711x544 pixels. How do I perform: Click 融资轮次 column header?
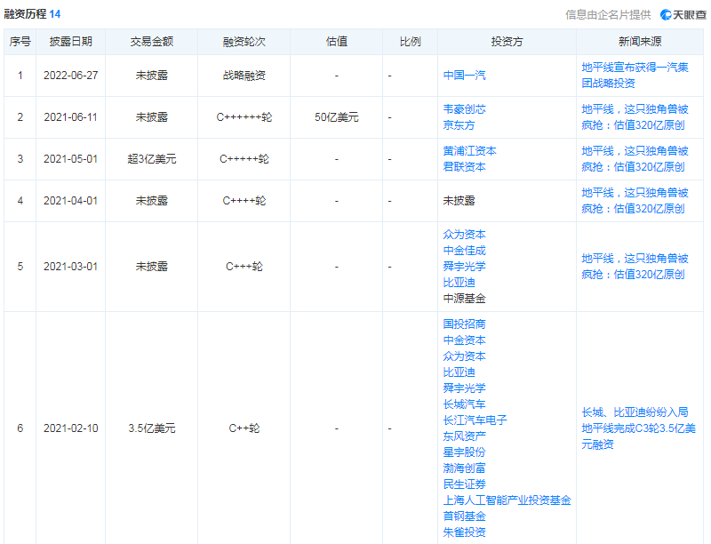click(244, 42)
